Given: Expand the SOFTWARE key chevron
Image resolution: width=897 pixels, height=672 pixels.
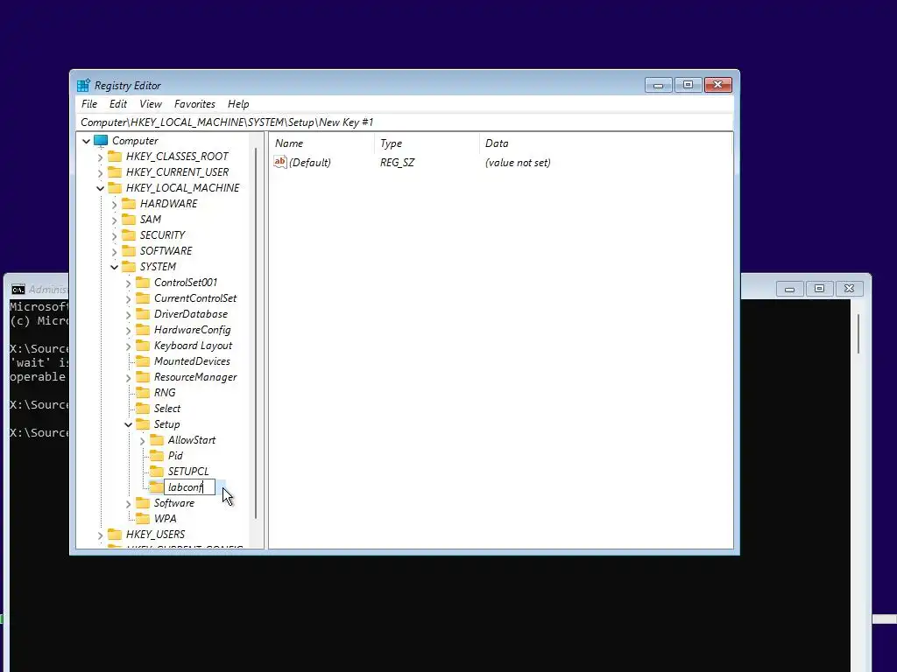Looking at the screenshot, I should click(114, 251).
